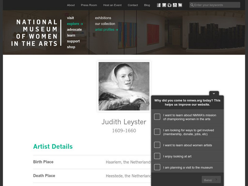Click the keyword search field
The height and width of the screenshot is (186, 248).
pyautogui.click(x=215, y=5)
